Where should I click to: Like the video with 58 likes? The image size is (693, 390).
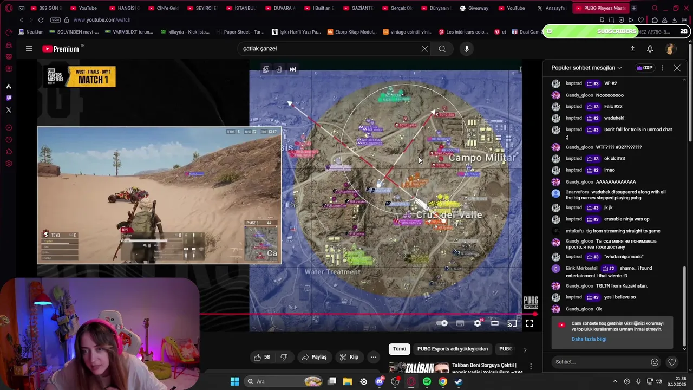tap(263, 357)
